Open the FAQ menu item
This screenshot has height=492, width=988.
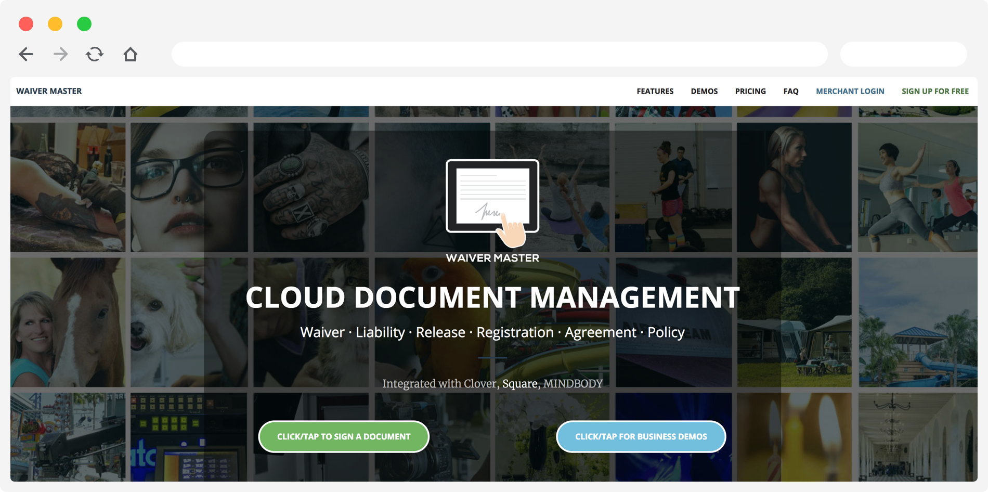pos(791,91)
